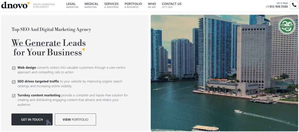Call the +1 855 908 0588 number link
Screen dimensions: 299x132
click(277, 7)
